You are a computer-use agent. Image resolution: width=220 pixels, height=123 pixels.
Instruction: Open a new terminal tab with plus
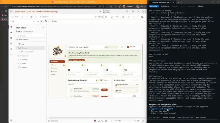coord(178,2)
